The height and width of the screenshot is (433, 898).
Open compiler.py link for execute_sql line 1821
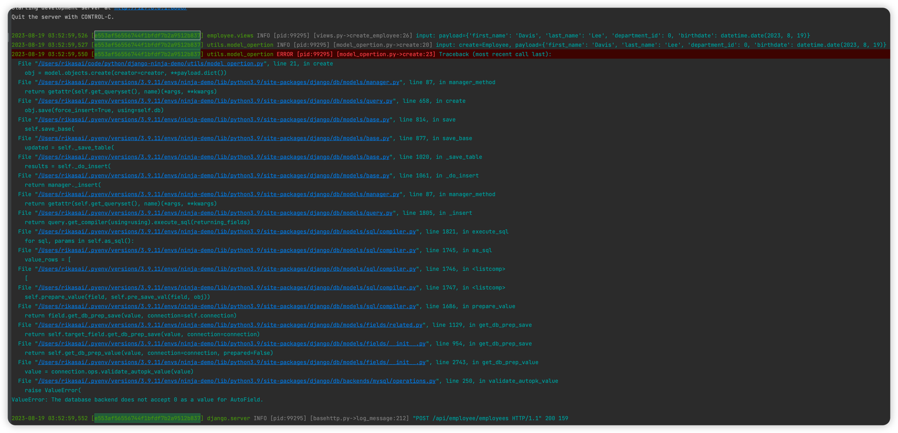(227, 232)
